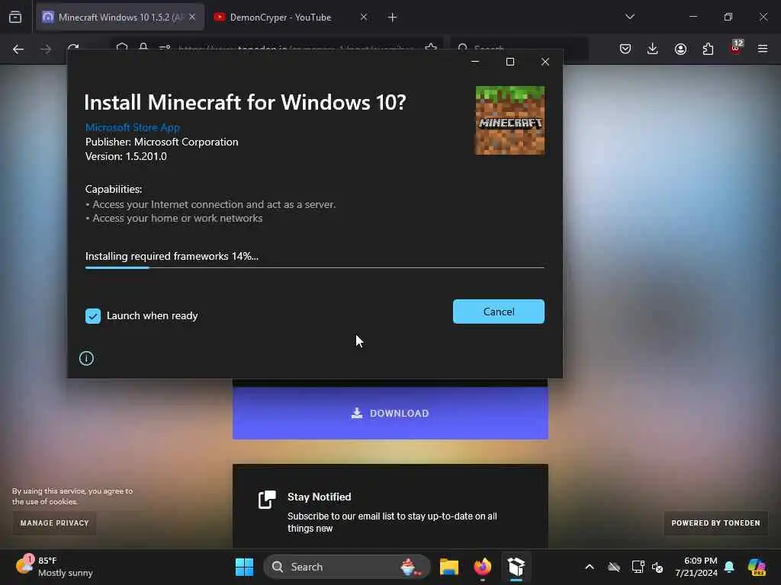The image size is (781, 585).
Task: Click MANAGE PRIVACY button
Action: [54, 523]
